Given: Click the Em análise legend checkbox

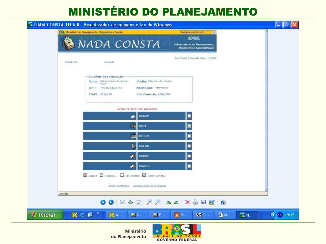Looking at the screenshot, I should point(122,175).
